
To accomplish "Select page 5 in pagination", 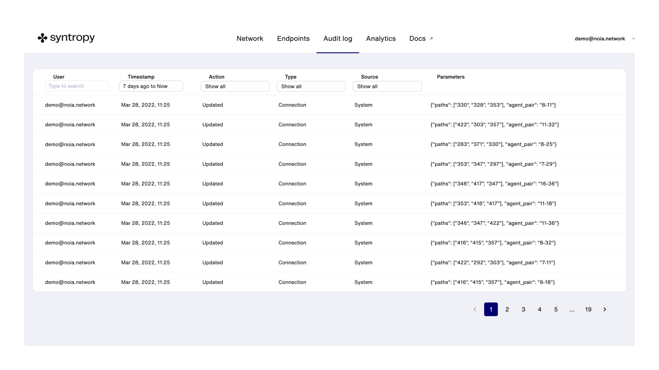I will pos(556,309).
